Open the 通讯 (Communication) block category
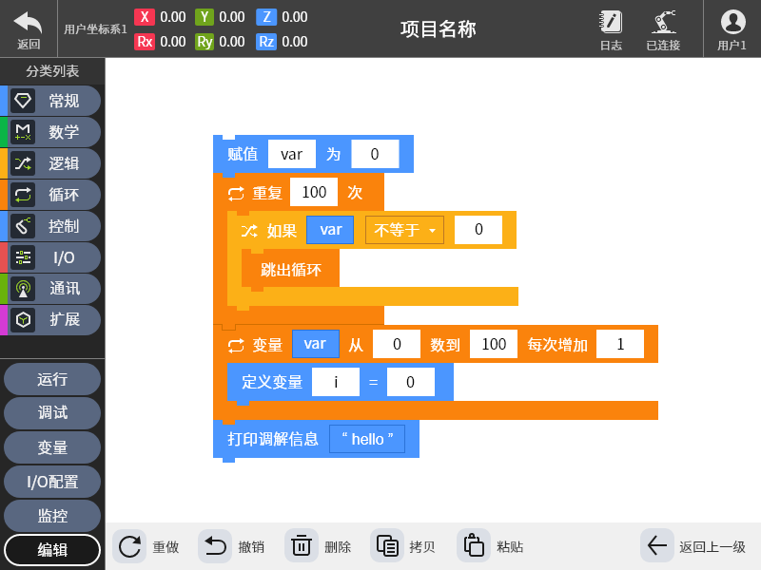This screenshot has height=570, width=761. (x=51, y=289)
